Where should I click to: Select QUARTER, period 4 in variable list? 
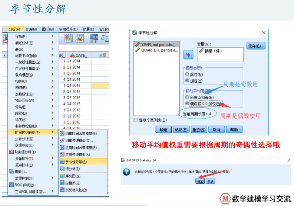point(156,50)
